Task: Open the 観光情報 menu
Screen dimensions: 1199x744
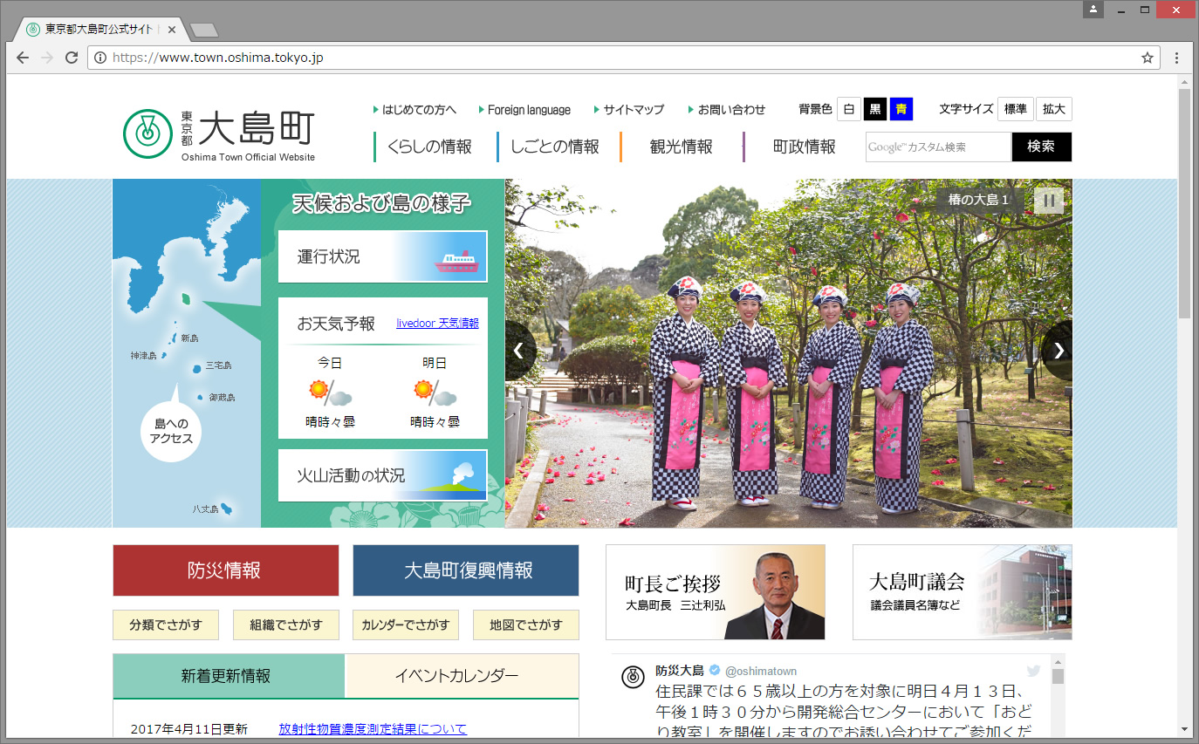Action: [x=681, y=147]
